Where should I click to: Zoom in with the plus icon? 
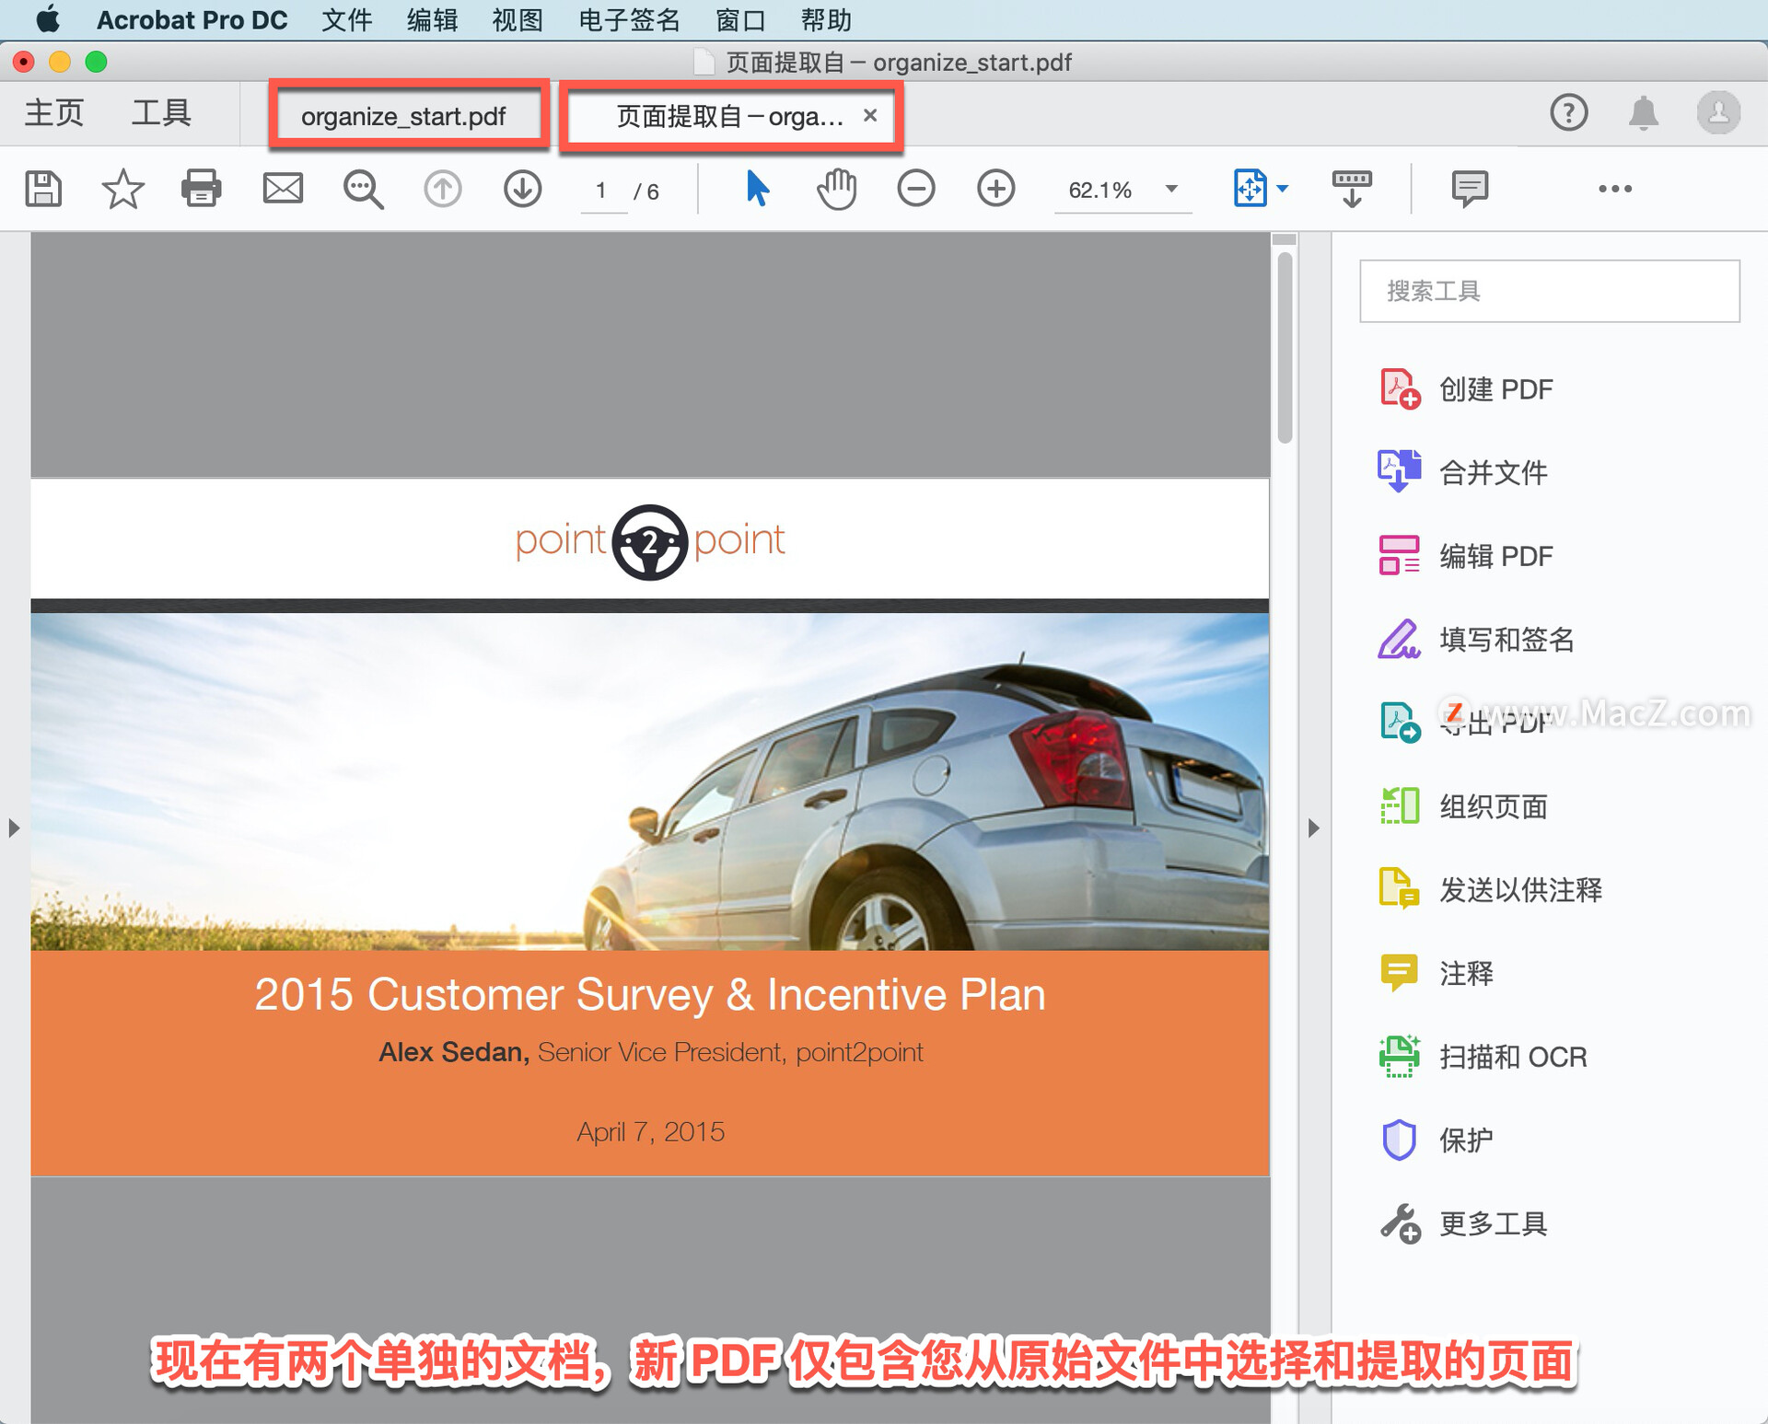995,189
